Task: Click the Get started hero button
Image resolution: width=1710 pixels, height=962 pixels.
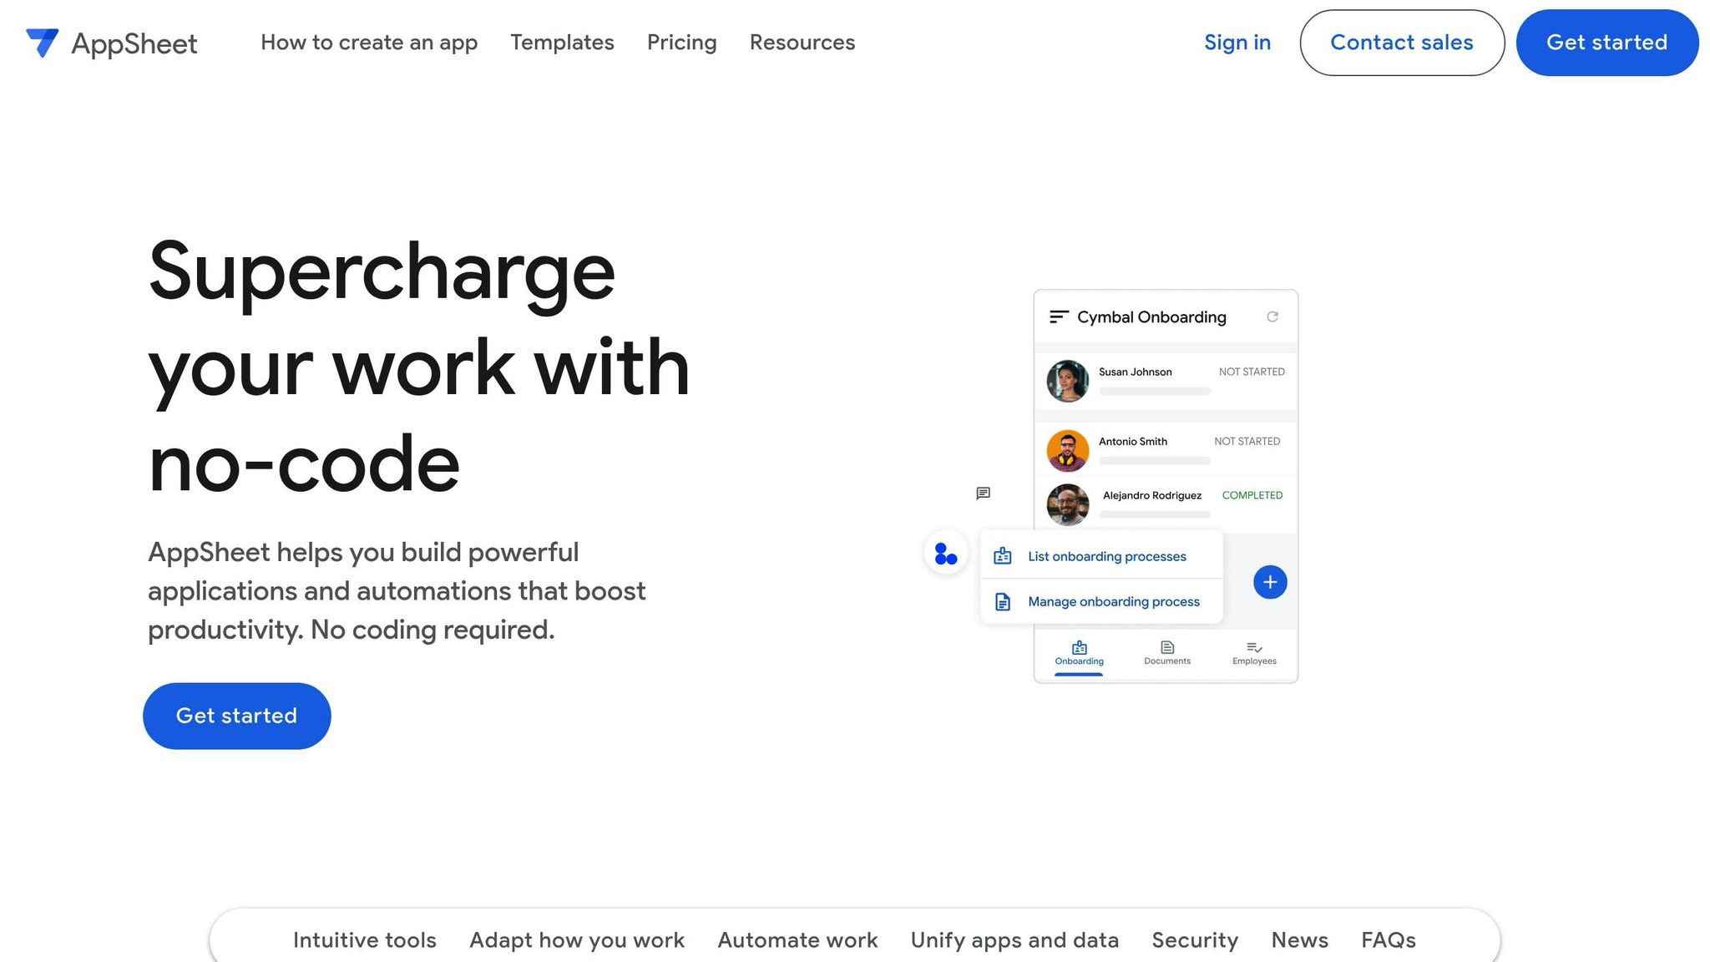Action: (236, 716)
